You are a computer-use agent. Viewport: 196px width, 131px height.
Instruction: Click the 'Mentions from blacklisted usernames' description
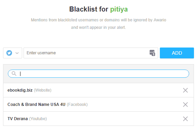point(99,20)
